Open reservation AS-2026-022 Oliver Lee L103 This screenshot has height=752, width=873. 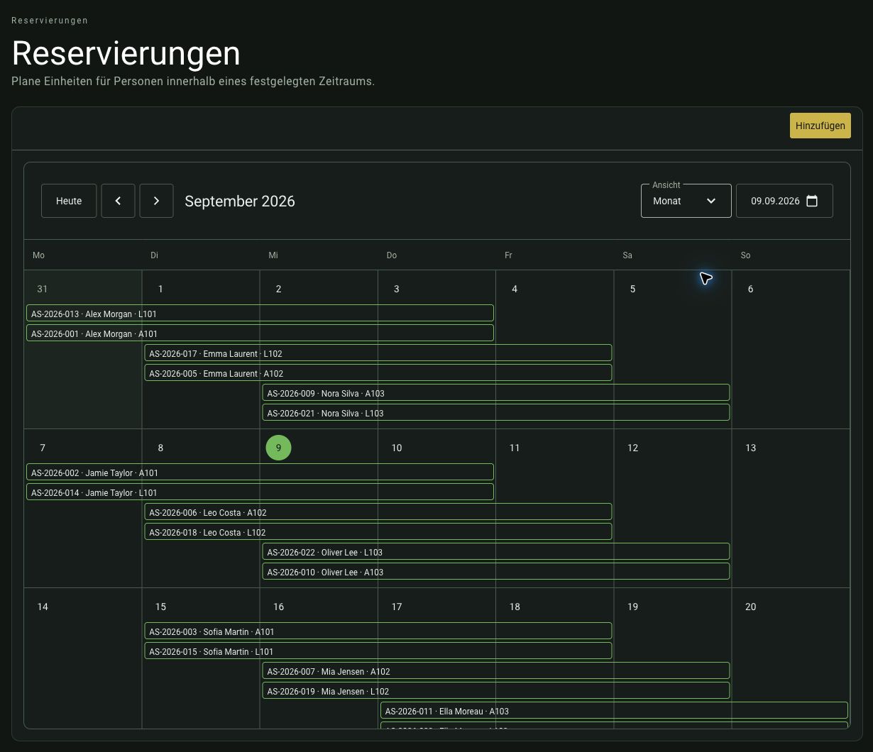pyautogui.click(x=496, y=551)
